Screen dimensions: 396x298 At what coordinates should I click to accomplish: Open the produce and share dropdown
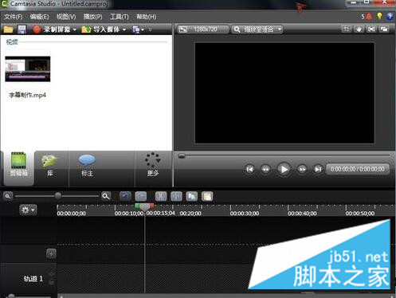click(x=138, y=29)
